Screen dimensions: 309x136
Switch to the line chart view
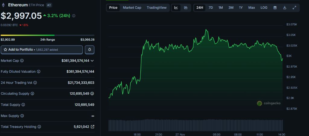[176, 8]
